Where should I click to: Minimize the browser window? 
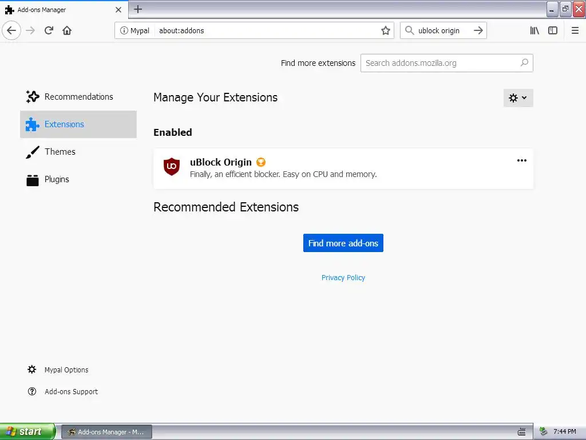coord(552,9)
